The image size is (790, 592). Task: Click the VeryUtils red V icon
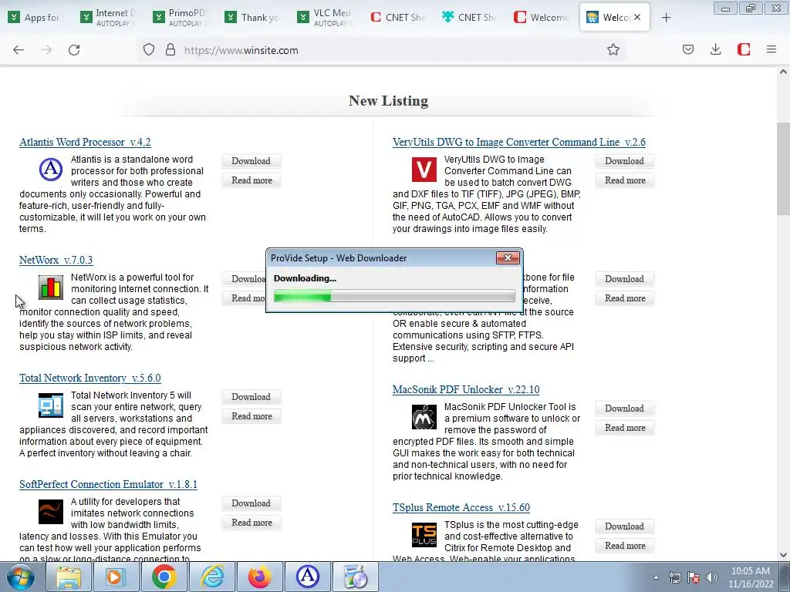(x=424, y=169)
